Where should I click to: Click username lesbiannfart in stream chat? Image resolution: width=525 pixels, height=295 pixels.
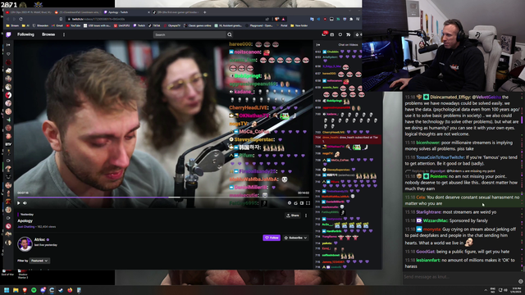click(428, 260)
